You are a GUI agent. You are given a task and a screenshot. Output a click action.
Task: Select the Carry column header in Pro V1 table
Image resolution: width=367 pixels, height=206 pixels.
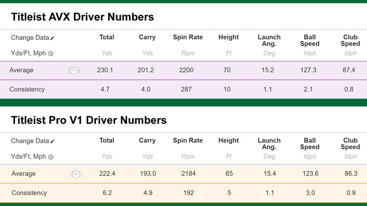point(147,141)
